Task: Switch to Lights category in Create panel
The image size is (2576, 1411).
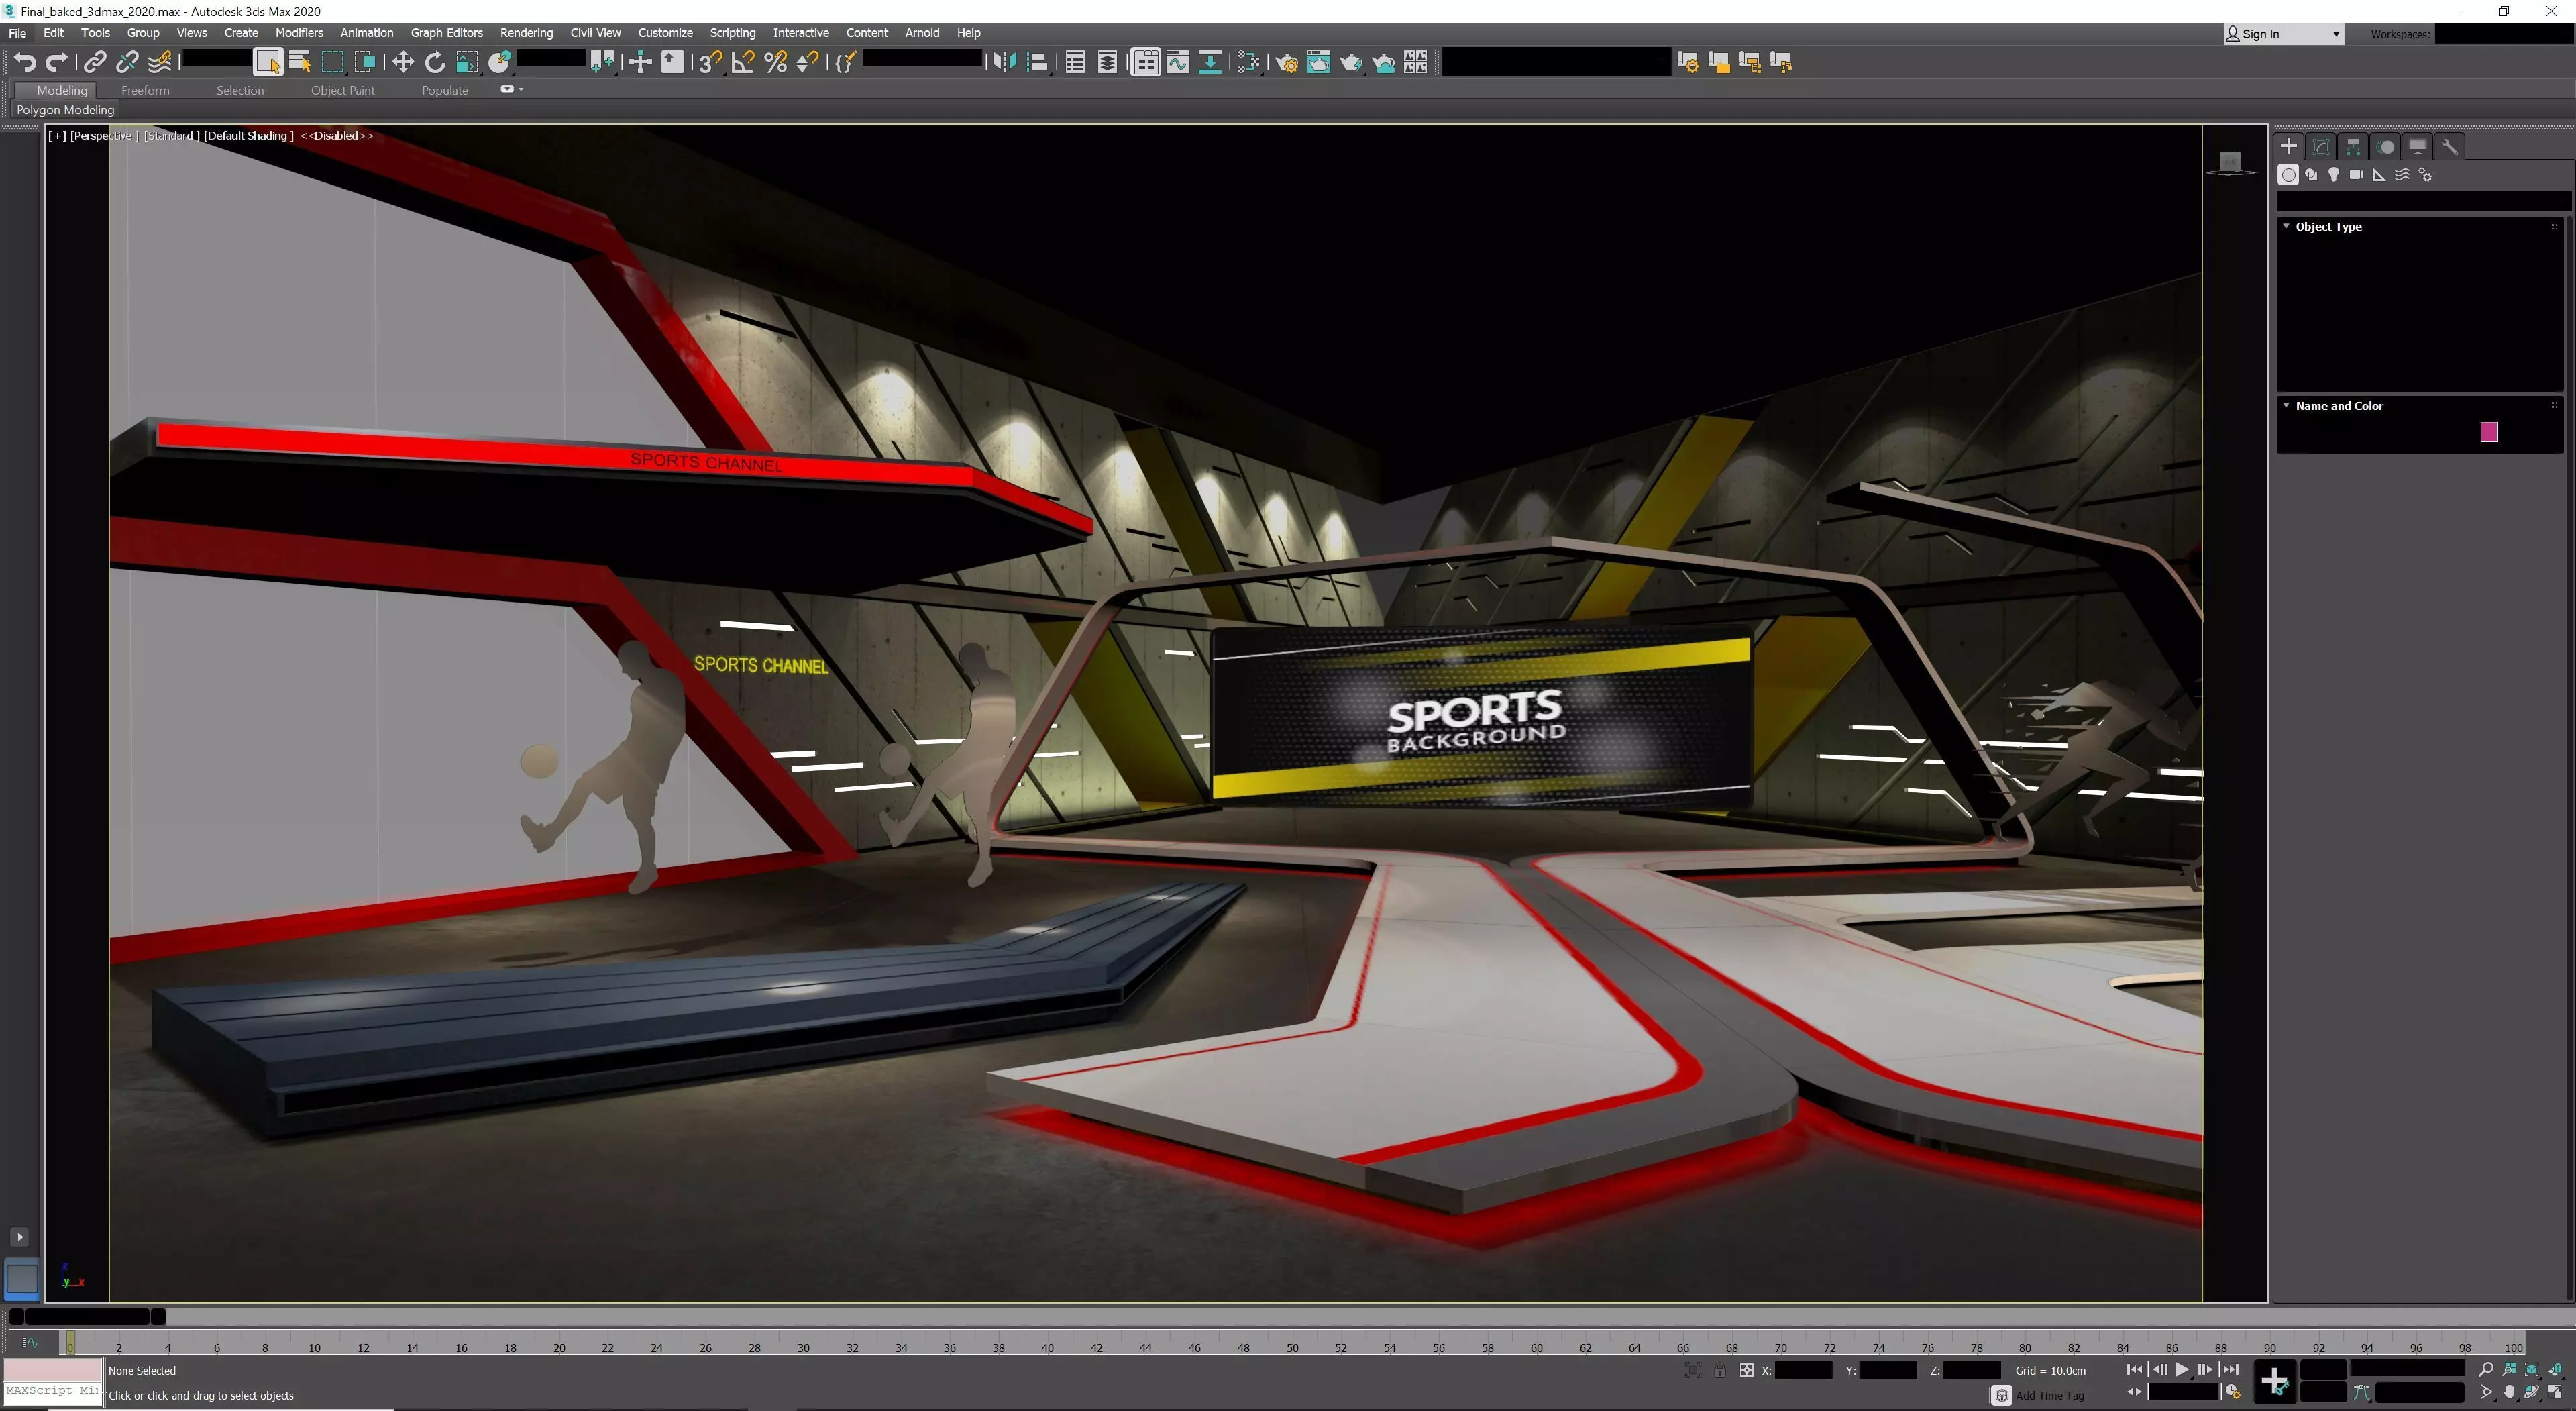Action: (x=2333, y=175)
